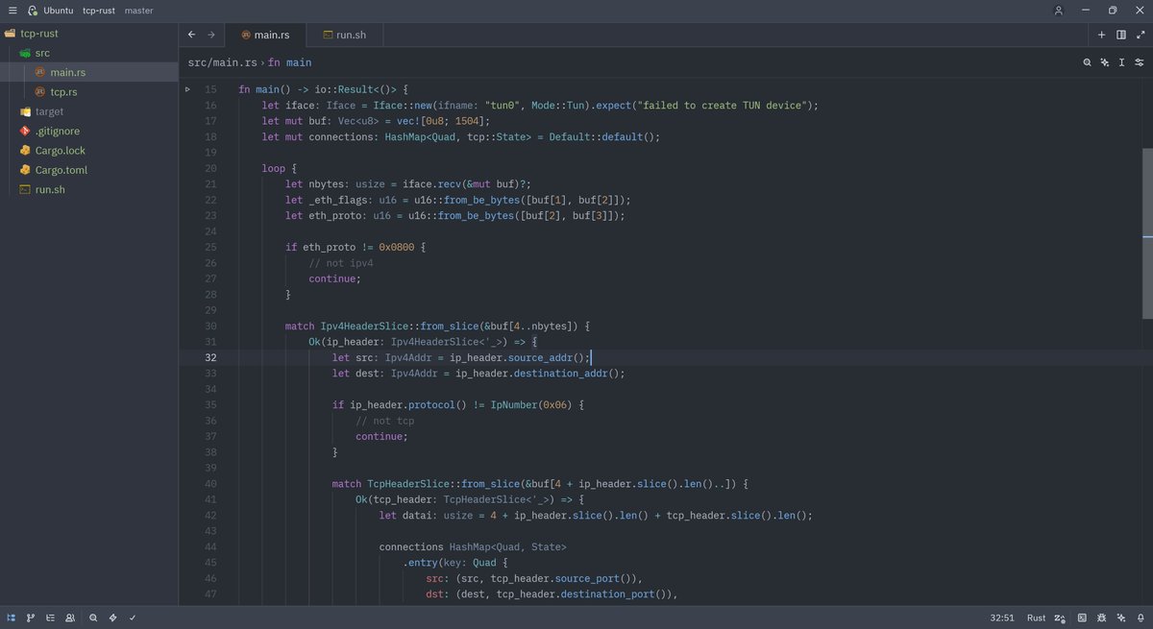Toggle selections menu cursor icon
The image size is (1153, 629).
(1121, 62)
